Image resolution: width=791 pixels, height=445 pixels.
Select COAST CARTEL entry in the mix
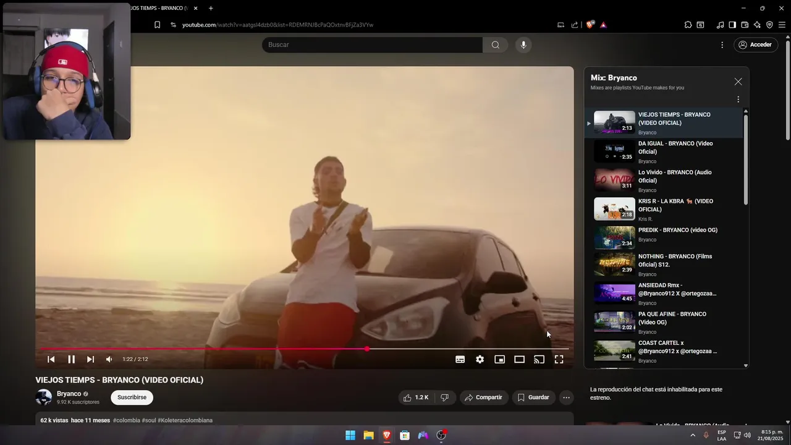coord(663,351)
